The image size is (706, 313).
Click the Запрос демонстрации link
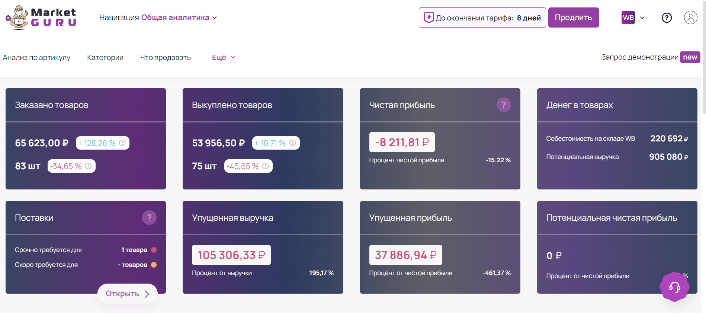(640, 57)
